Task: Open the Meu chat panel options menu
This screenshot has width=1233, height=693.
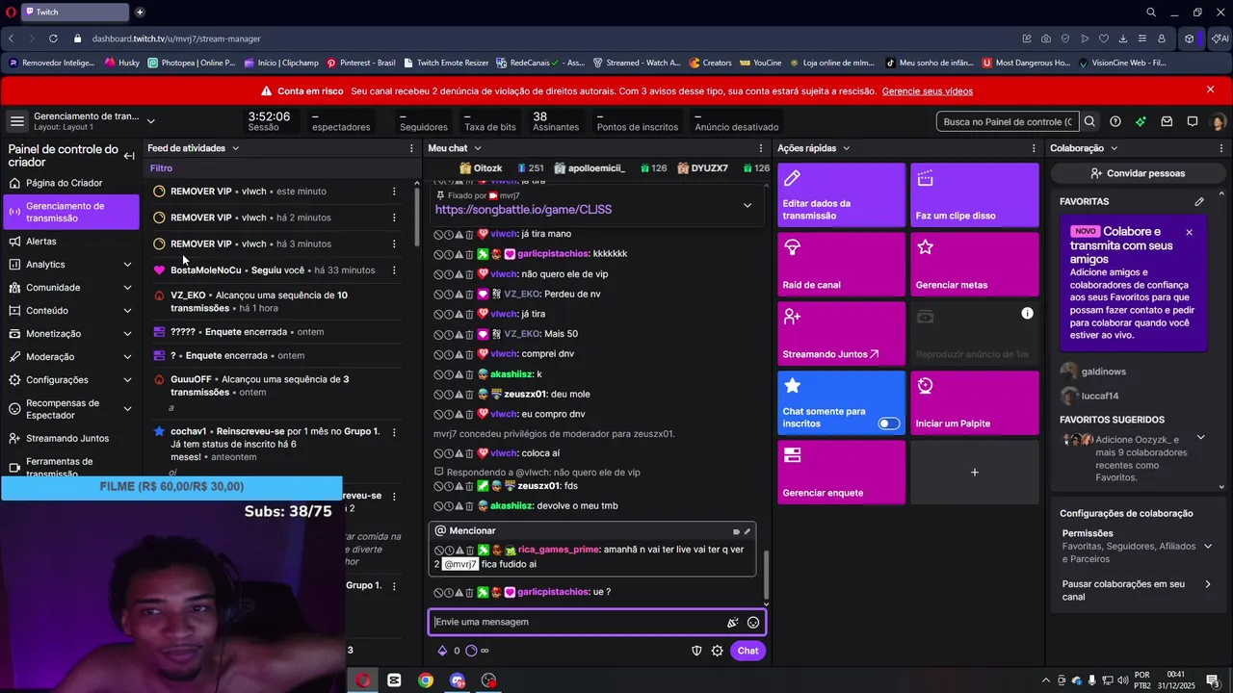Action: coord(761,148)
